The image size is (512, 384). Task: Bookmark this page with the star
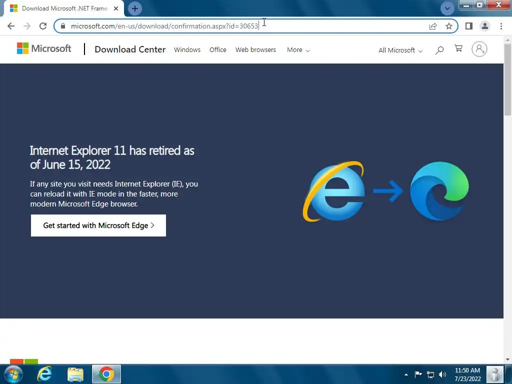click(449, 26)
